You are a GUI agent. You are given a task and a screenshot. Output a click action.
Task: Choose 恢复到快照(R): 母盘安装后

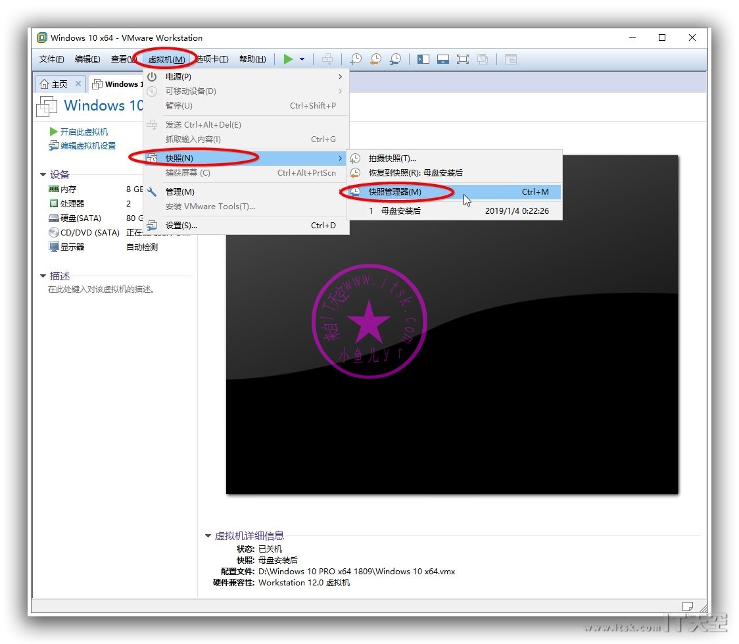[x=454, y=172]
